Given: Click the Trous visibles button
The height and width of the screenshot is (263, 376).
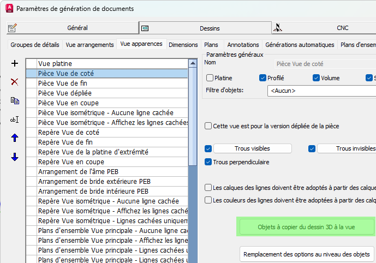Looking at the screenshot, I should (252, 148).
